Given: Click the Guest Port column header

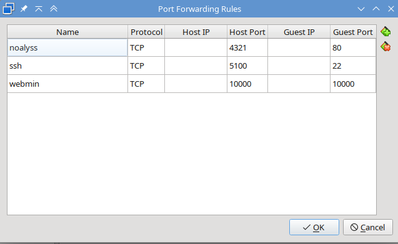Looking at the screenshot, I should pos(353,32).
